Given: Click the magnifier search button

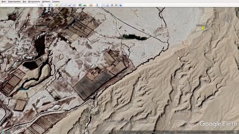Looking at the screenshot, I should (x=41, y=5).
